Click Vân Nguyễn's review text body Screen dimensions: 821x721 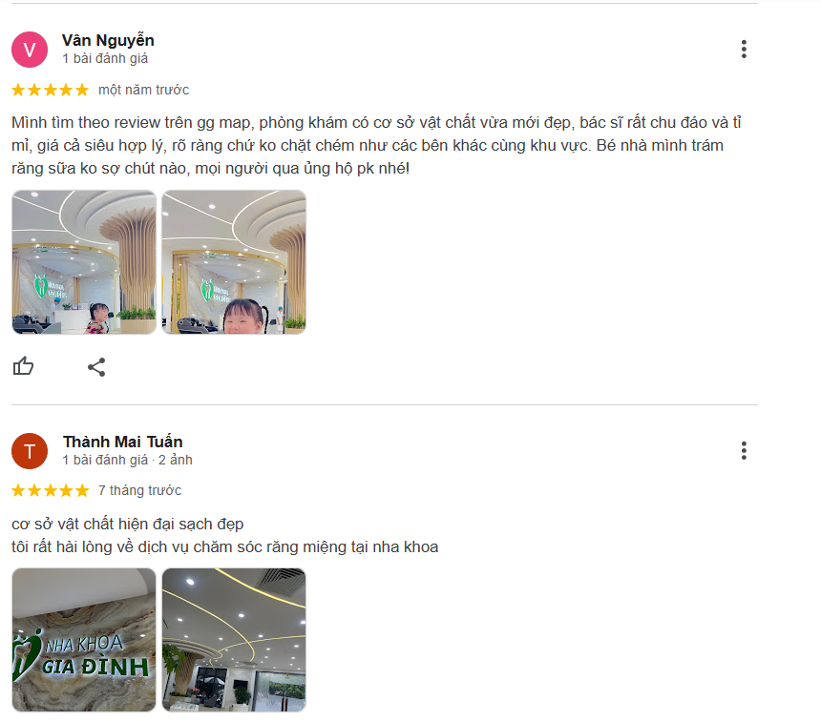click(376, 146)
